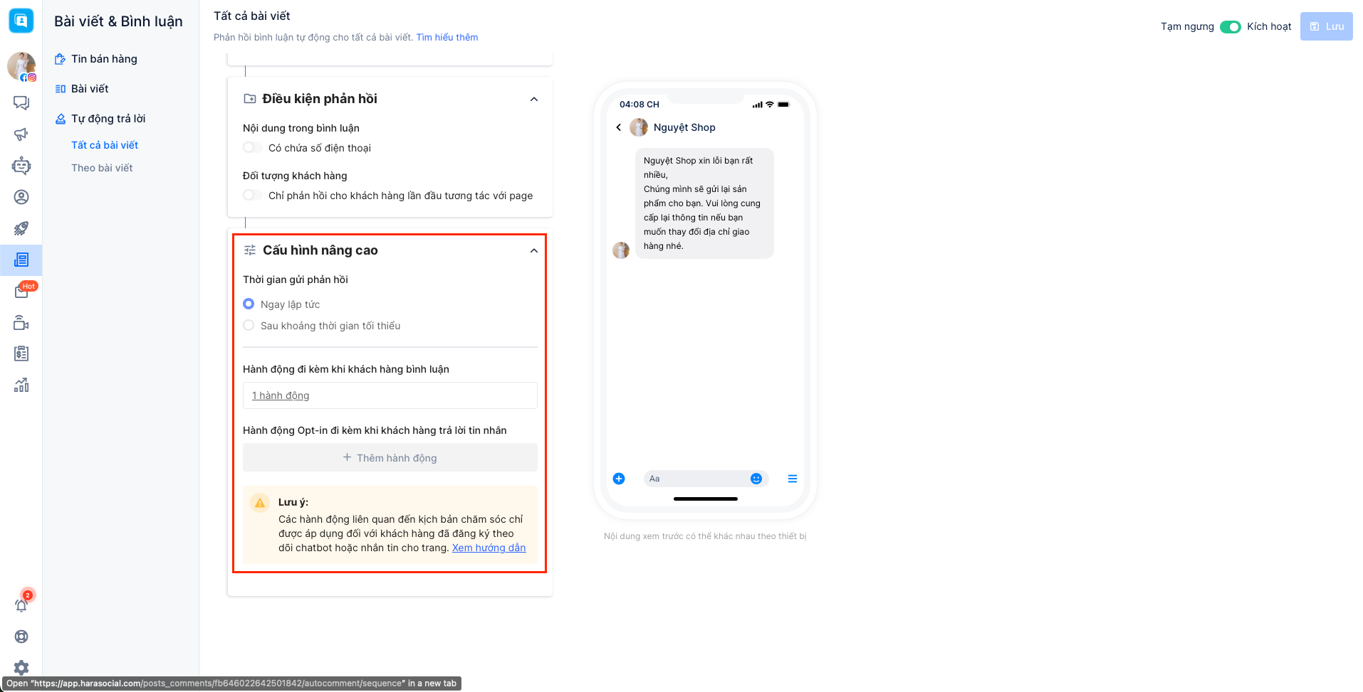Select 'Sau khoảng thời gian tối thiểu' radio
1363x692 pixels.
(x=249, y=326)
